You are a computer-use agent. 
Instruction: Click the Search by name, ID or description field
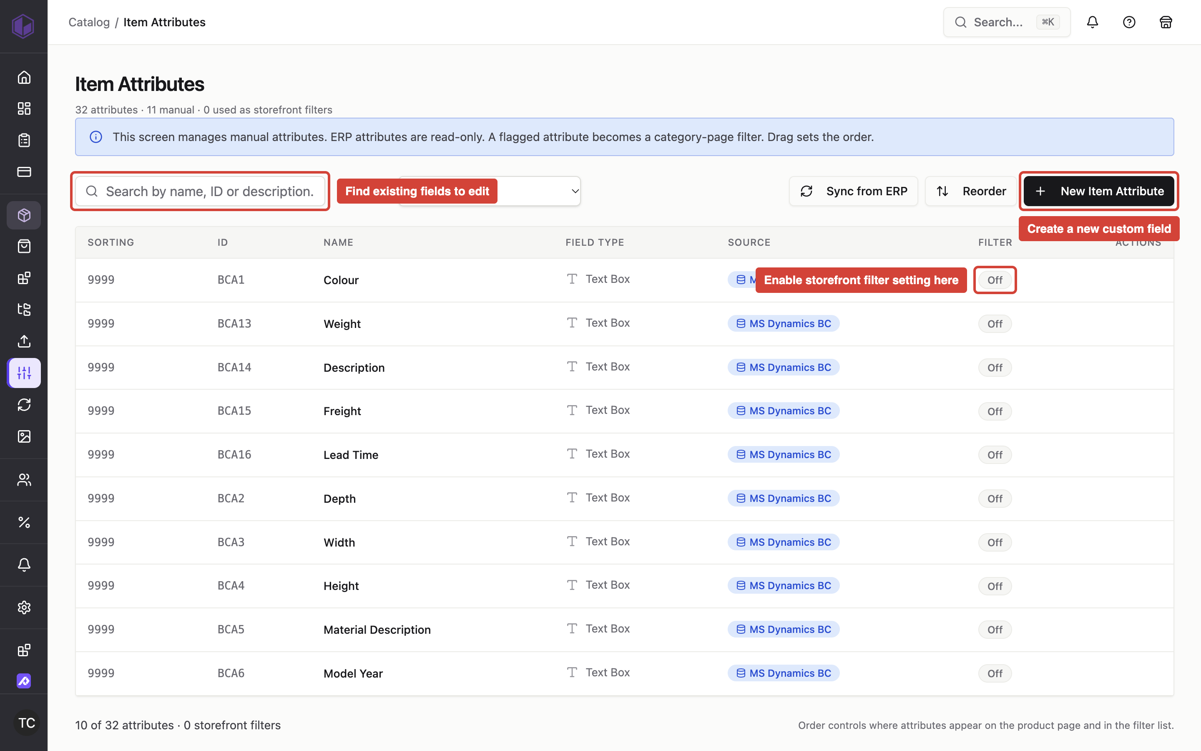pyautogui.click(x=200, y=191)
